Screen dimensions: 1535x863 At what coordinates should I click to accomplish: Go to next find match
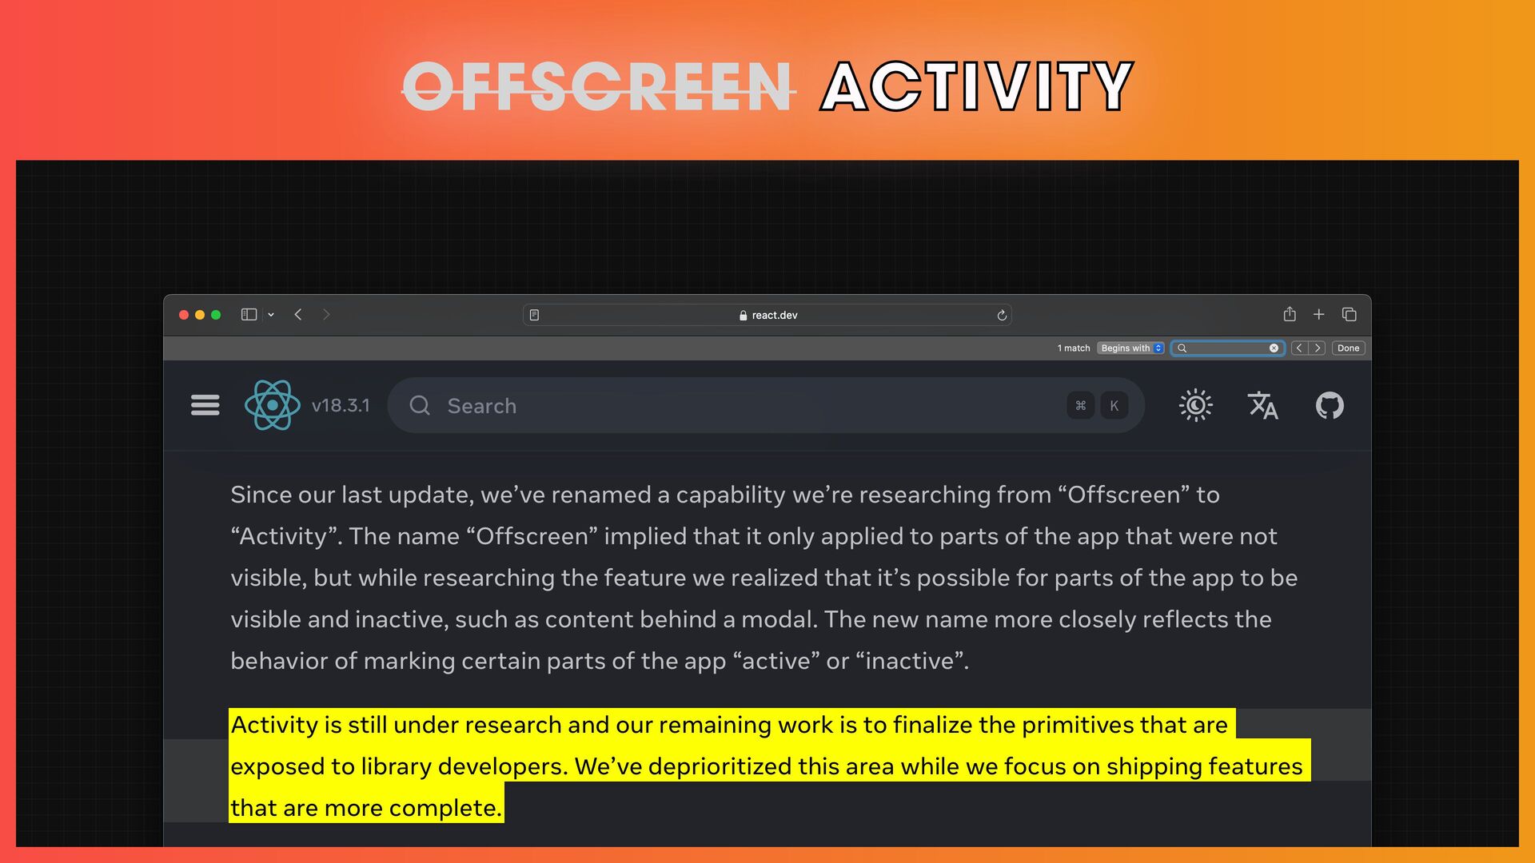pyautogui.click(x=1318, y=348)
